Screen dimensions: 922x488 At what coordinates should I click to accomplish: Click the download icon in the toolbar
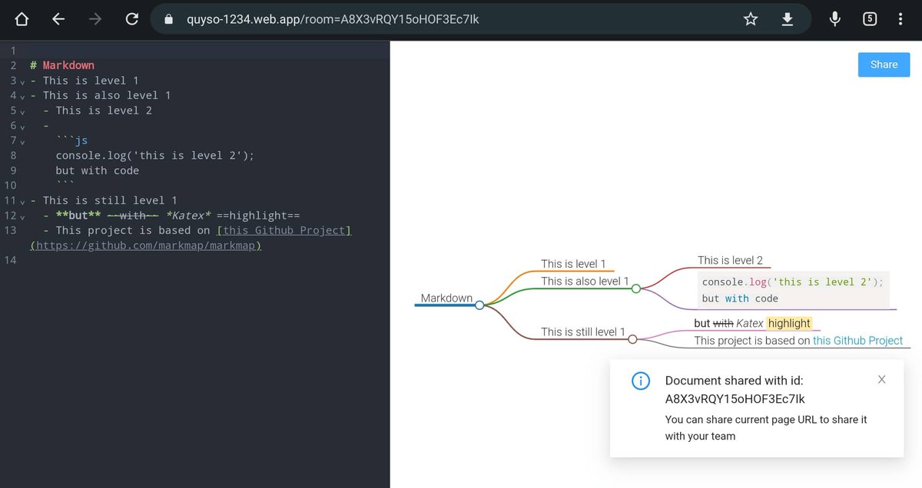point(787,20)
